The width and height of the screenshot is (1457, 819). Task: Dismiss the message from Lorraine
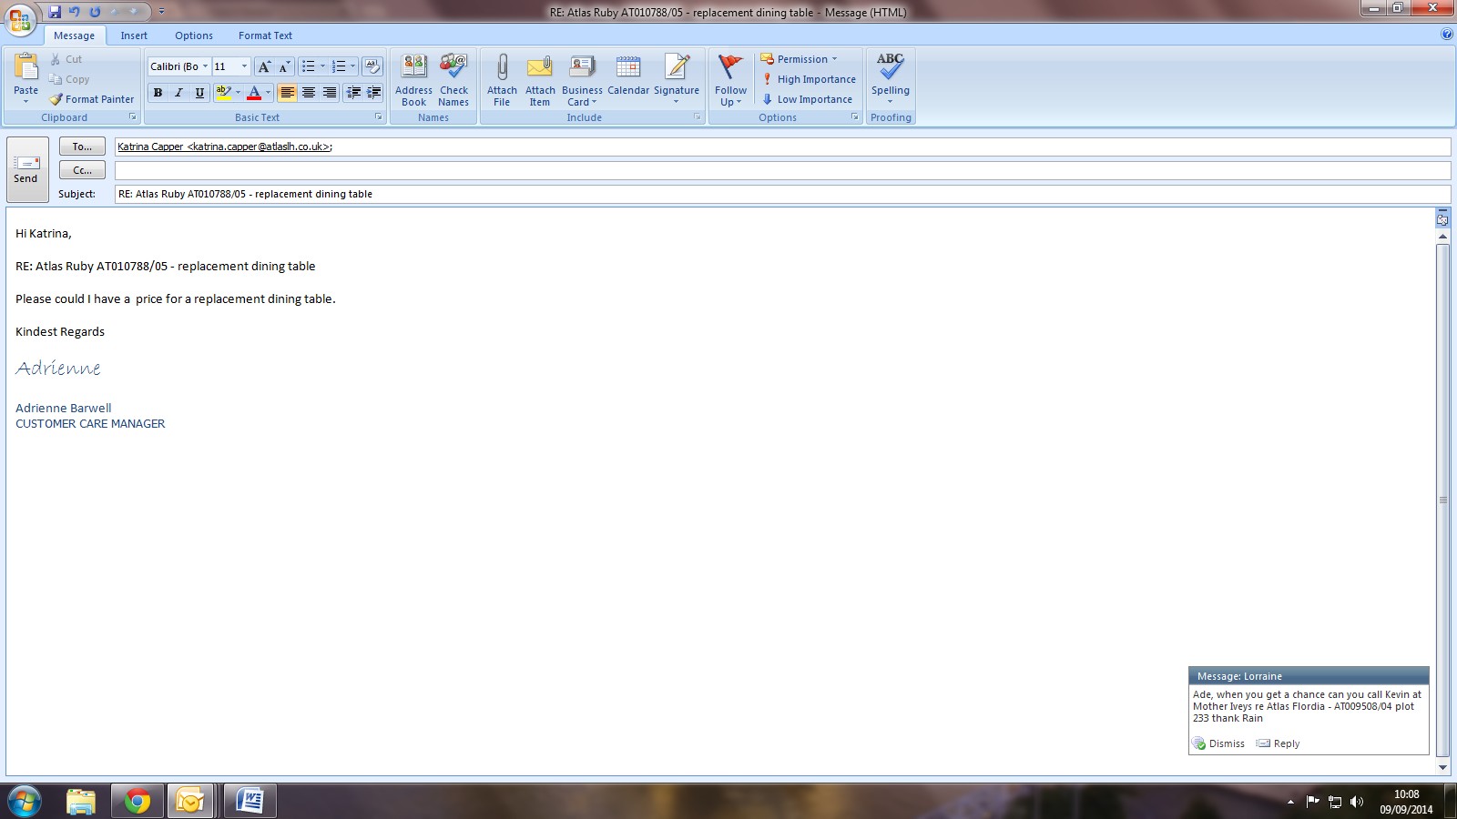pyautogui.click(x=1218, y=743)
